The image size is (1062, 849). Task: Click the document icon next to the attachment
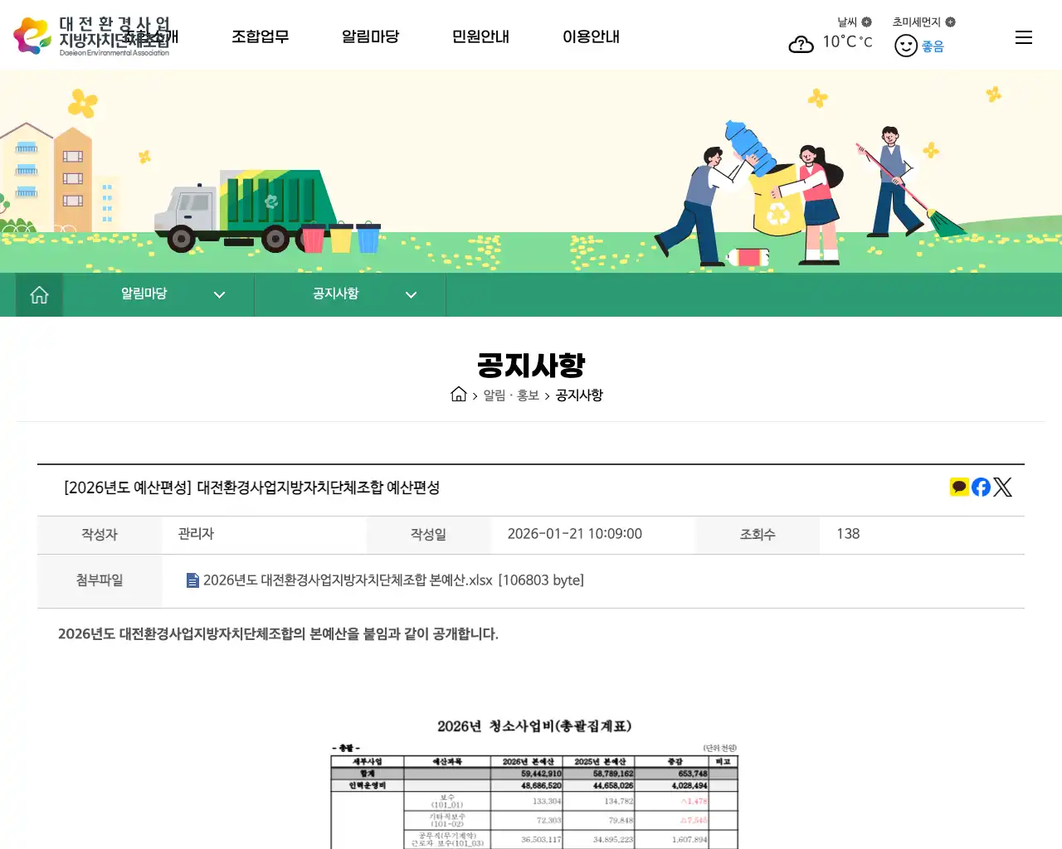tap(192, 580)
